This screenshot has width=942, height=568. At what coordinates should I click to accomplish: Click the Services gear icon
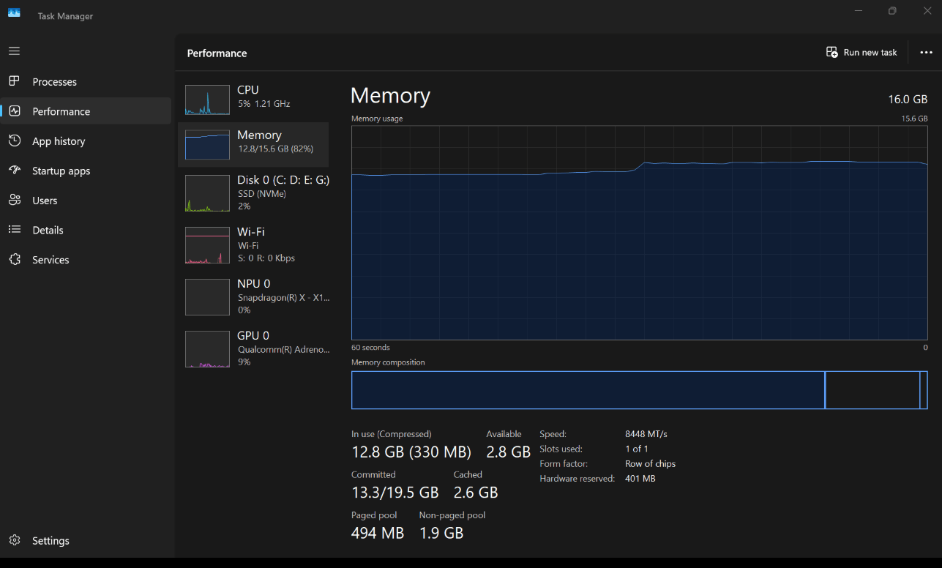pos(15,259)
